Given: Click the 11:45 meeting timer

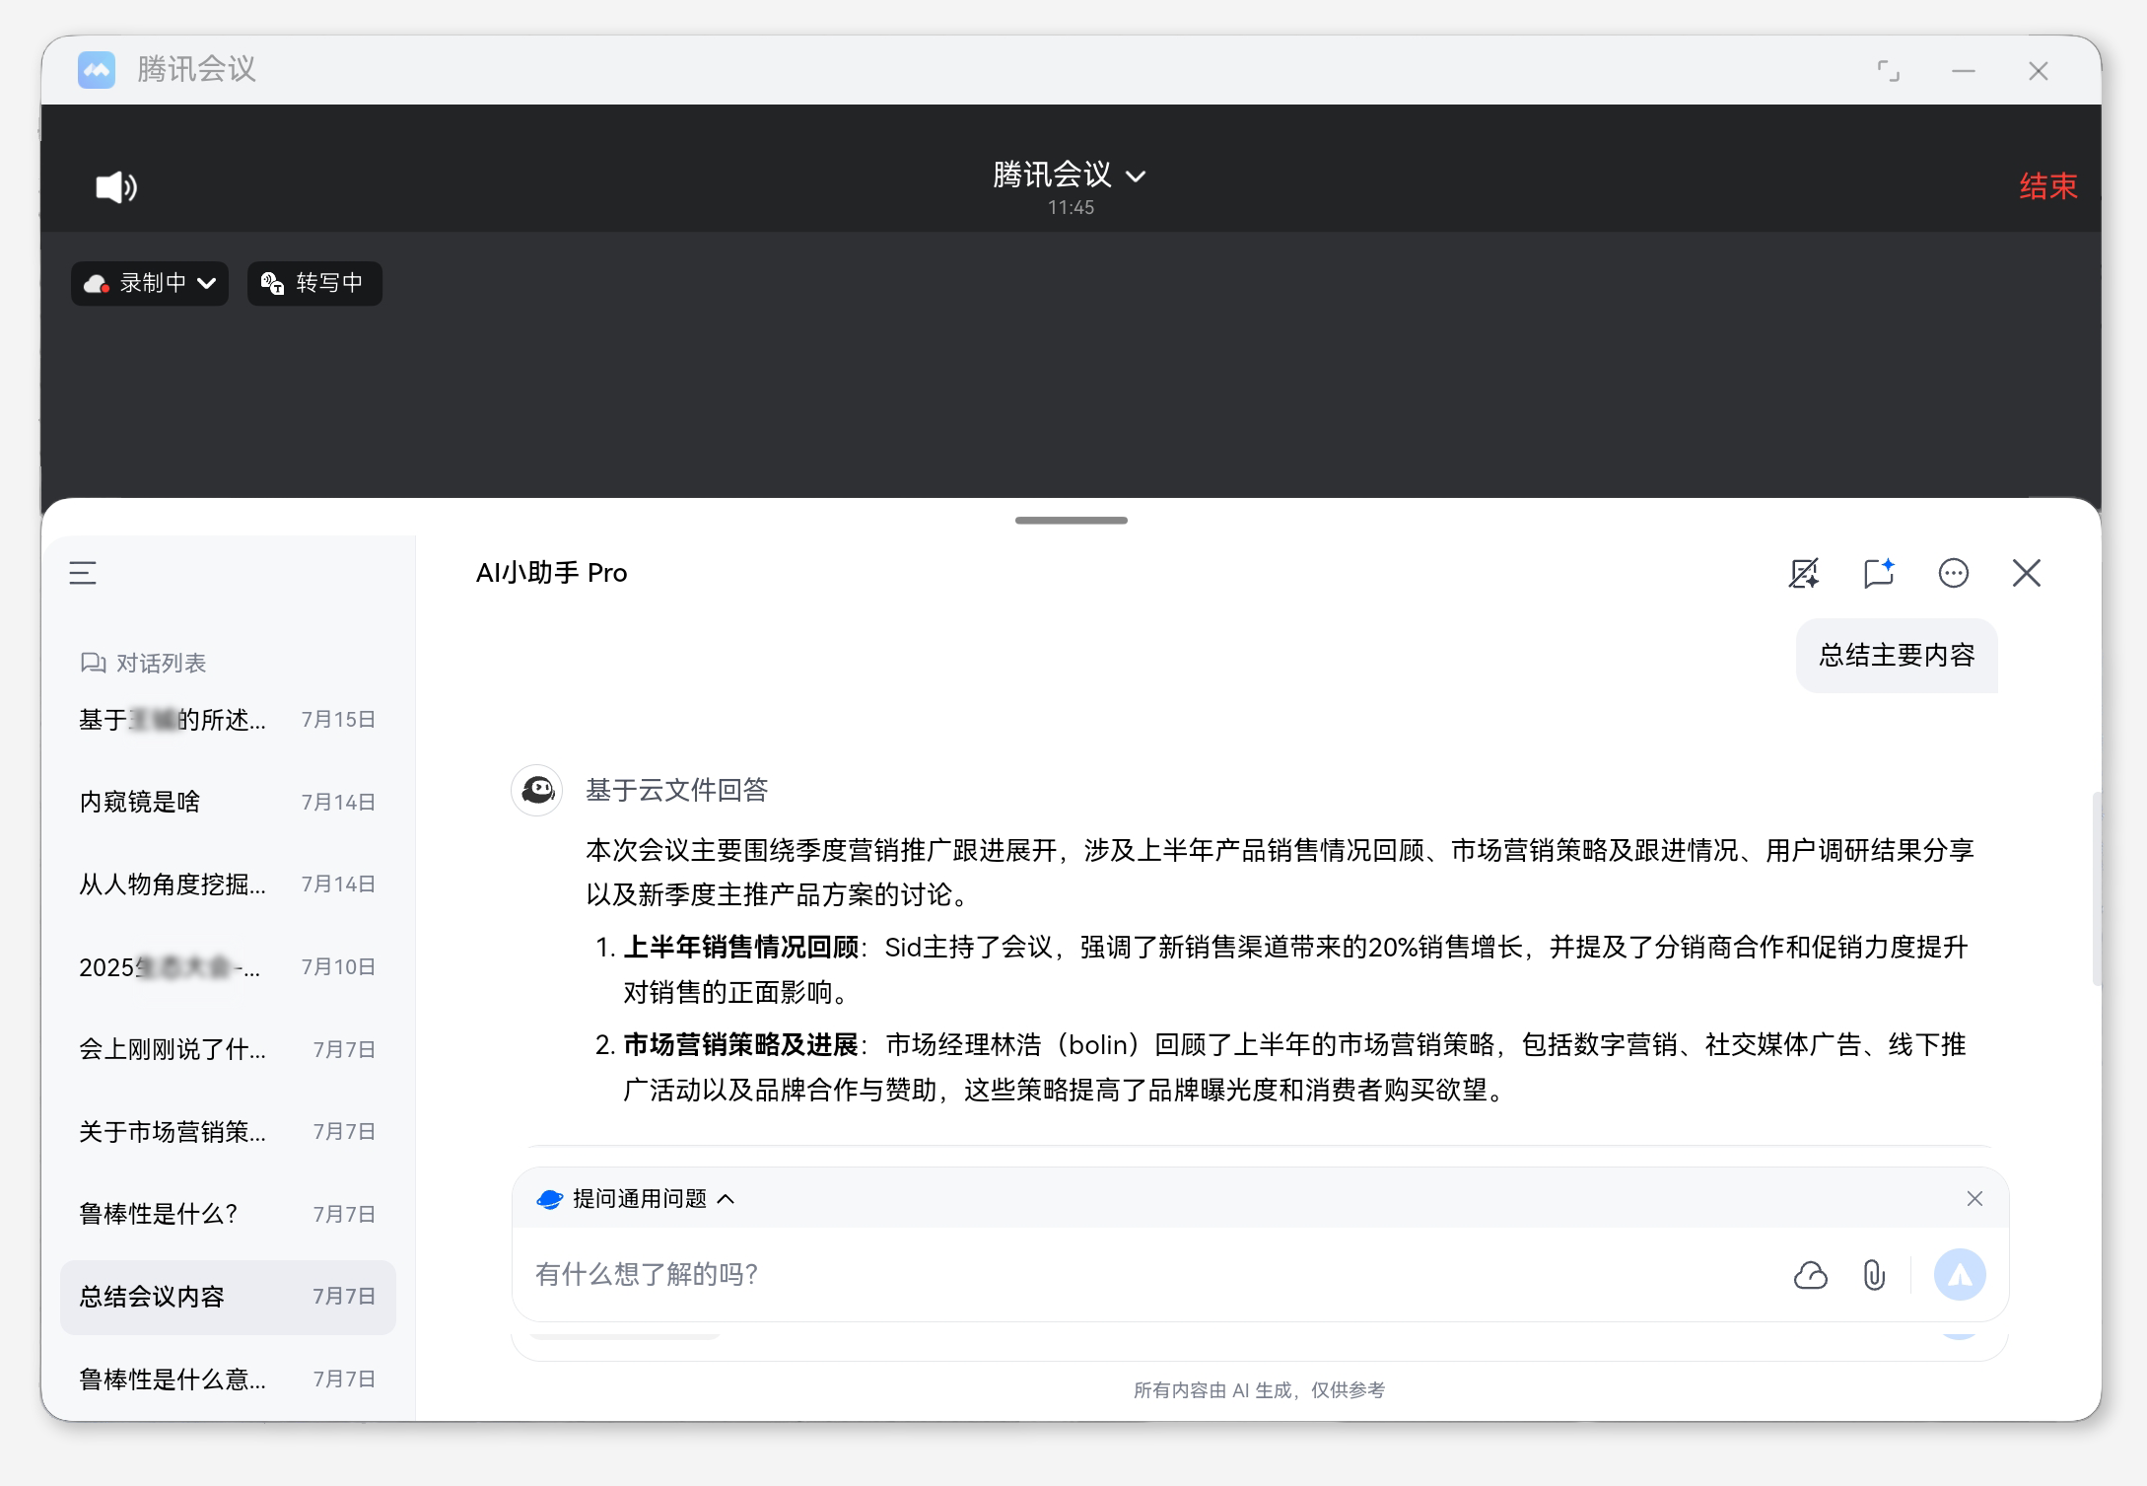Looking at the screenshot, I should point(1071,208).
